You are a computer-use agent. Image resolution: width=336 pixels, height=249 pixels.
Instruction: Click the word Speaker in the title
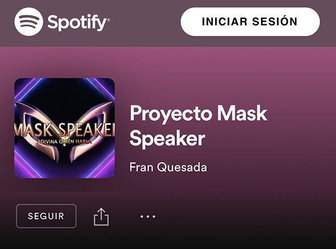(167, 139)
